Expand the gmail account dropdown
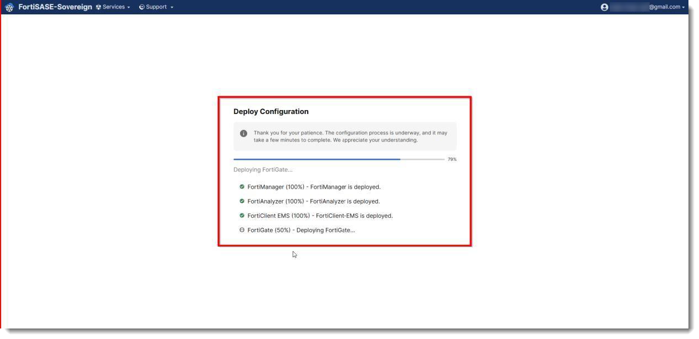 [684, 7]
